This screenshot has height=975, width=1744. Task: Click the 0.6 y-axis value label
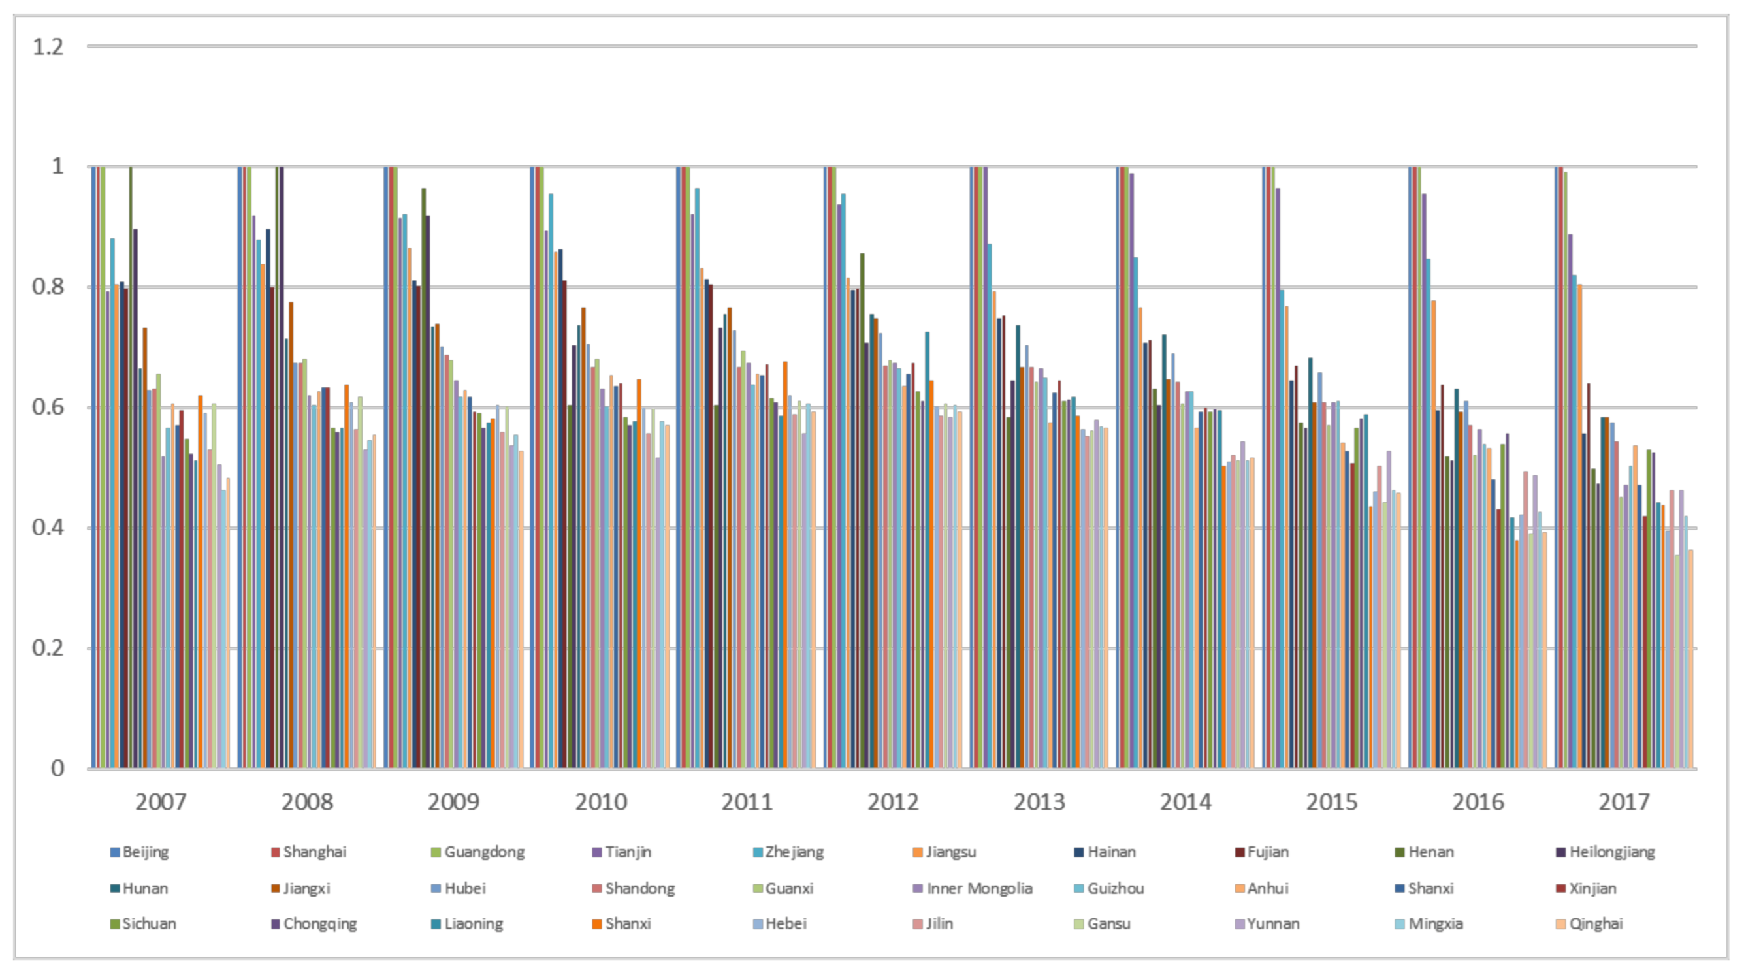tap(48, 407)
